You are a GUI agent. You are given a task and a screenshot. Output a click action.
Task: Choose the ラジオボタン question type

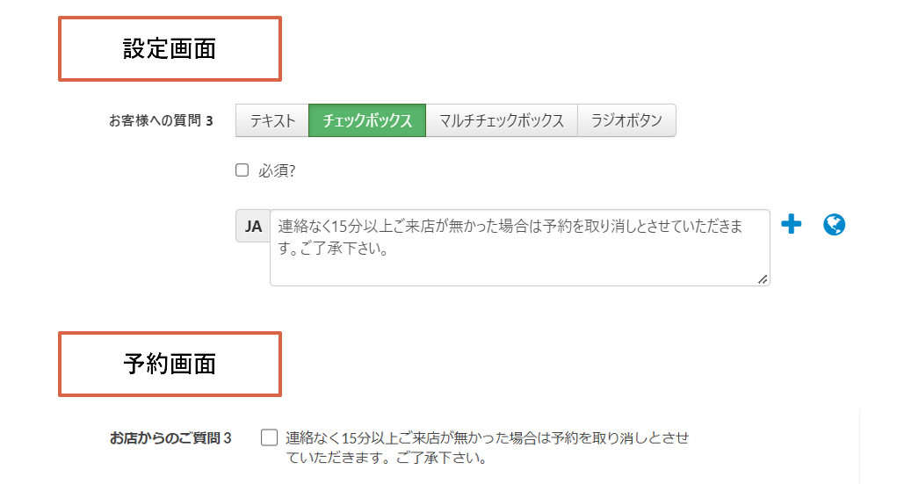tap(626, 120)
